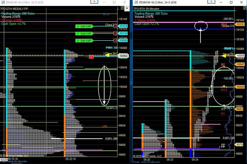Click 'Y Close -0.04%' text in right chart
Screen dimensions: 247x164
[145, 20]
